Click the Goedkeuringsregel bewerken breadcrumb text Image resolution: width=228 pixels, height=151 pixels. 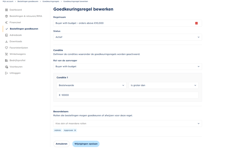(76, 2)
